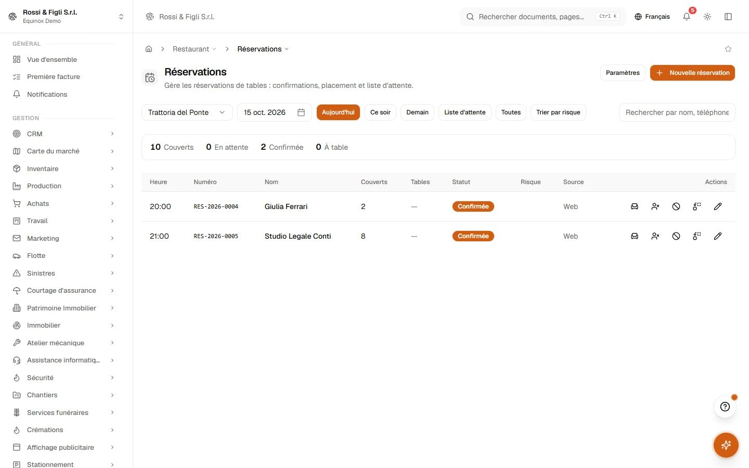Open Vue d'ensemble in sidebar

coord(63,59)
